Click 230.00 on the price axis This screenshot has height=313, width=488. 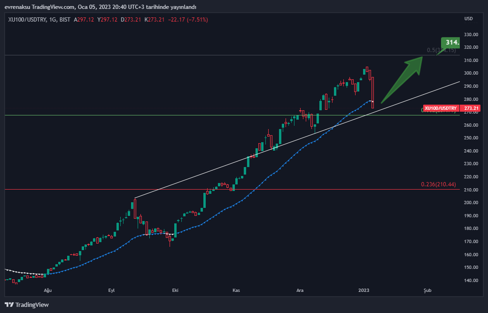point(471,163)
